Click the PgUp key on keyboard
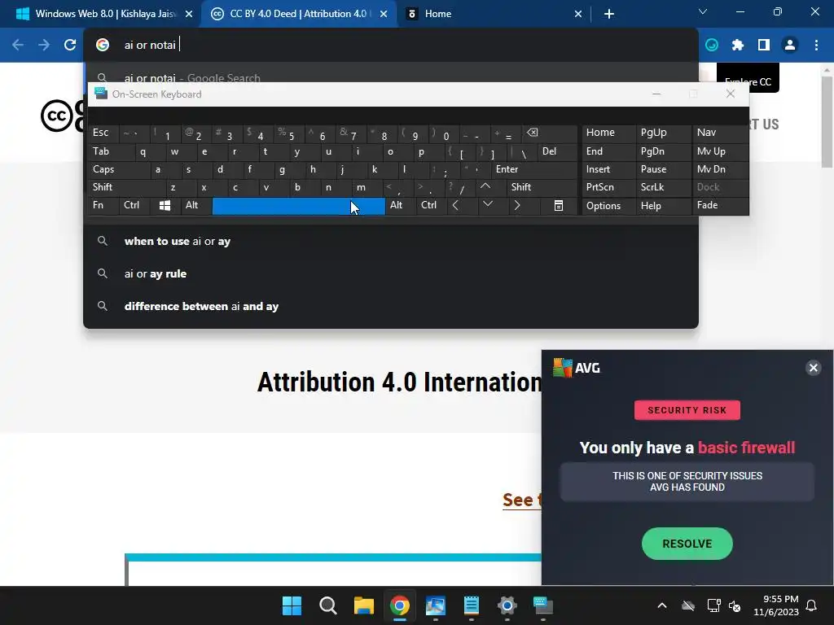 [663, 133]
